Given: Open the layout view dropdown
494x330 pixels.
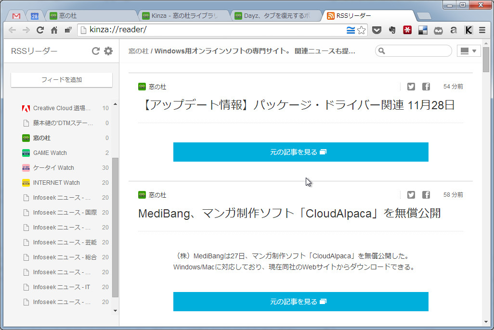Looking at the screenshot, I should (468, 51).
